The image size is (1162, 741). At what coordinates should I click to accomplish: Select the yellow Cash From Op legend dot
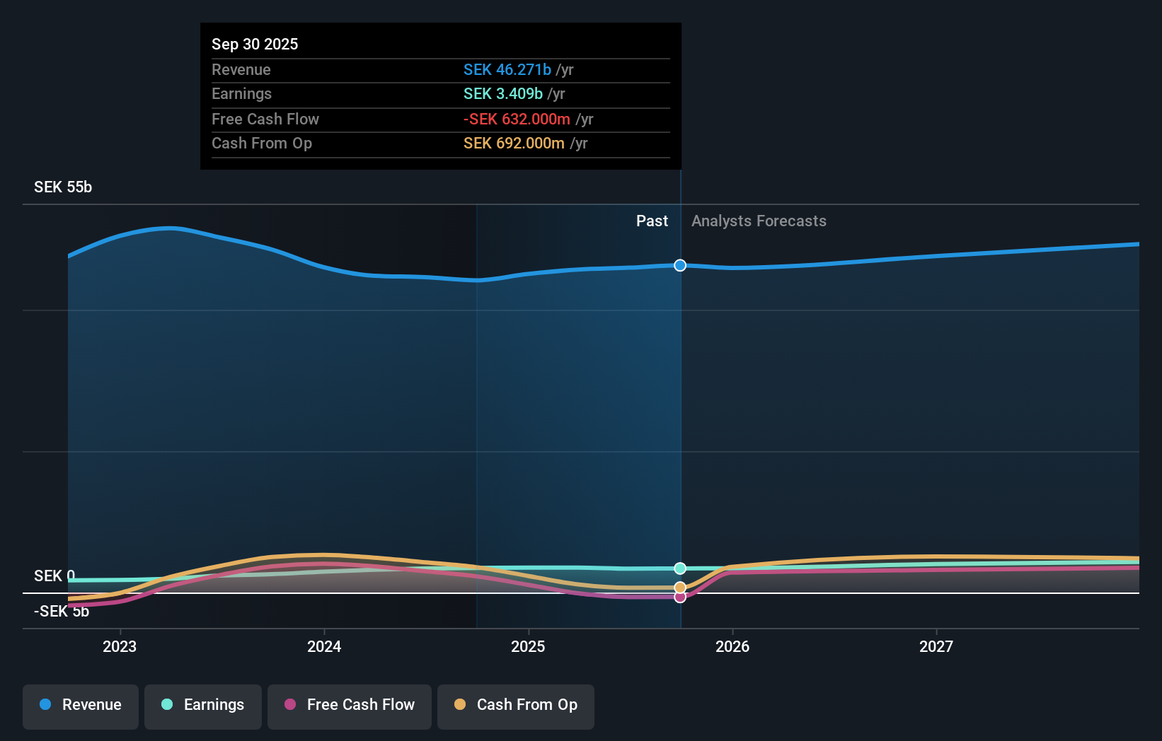[461, 705]
